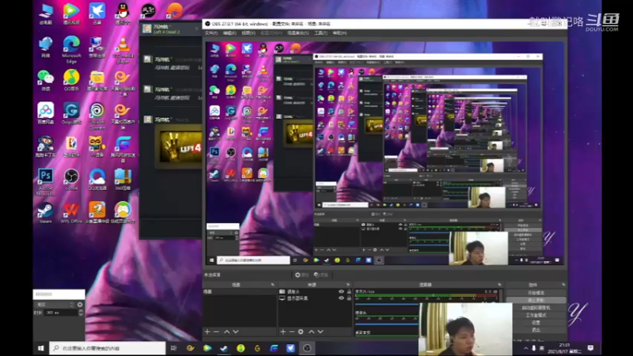Open notification center icon in the taskbar
This screenshot has height=356, width=633.
(x=590, y=348)
